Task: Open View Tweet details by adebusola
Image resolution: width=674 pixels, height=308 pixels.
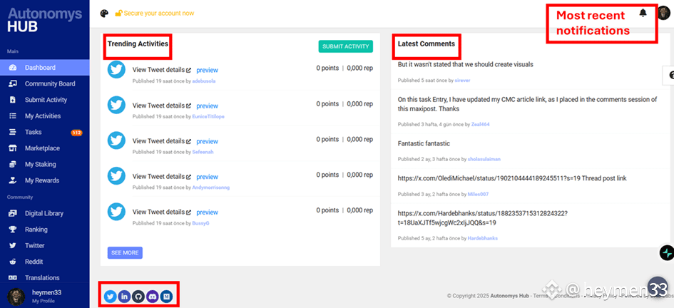Action: pyautogui.click(x=162, y=70)
